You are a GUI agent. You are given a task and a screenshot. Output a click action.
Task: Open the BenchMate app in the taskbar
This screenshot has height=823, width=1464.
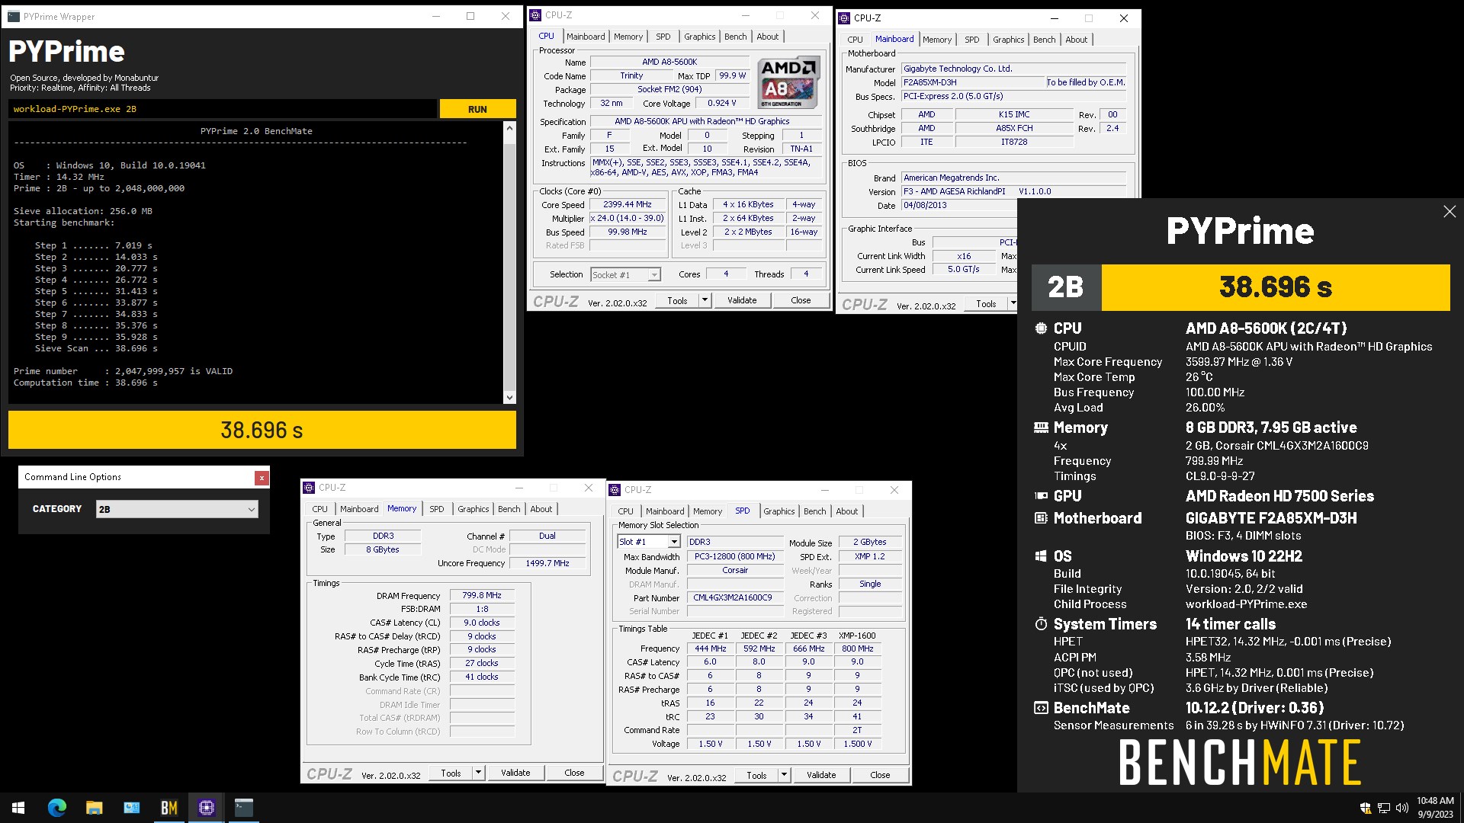(x=169, y=808)
